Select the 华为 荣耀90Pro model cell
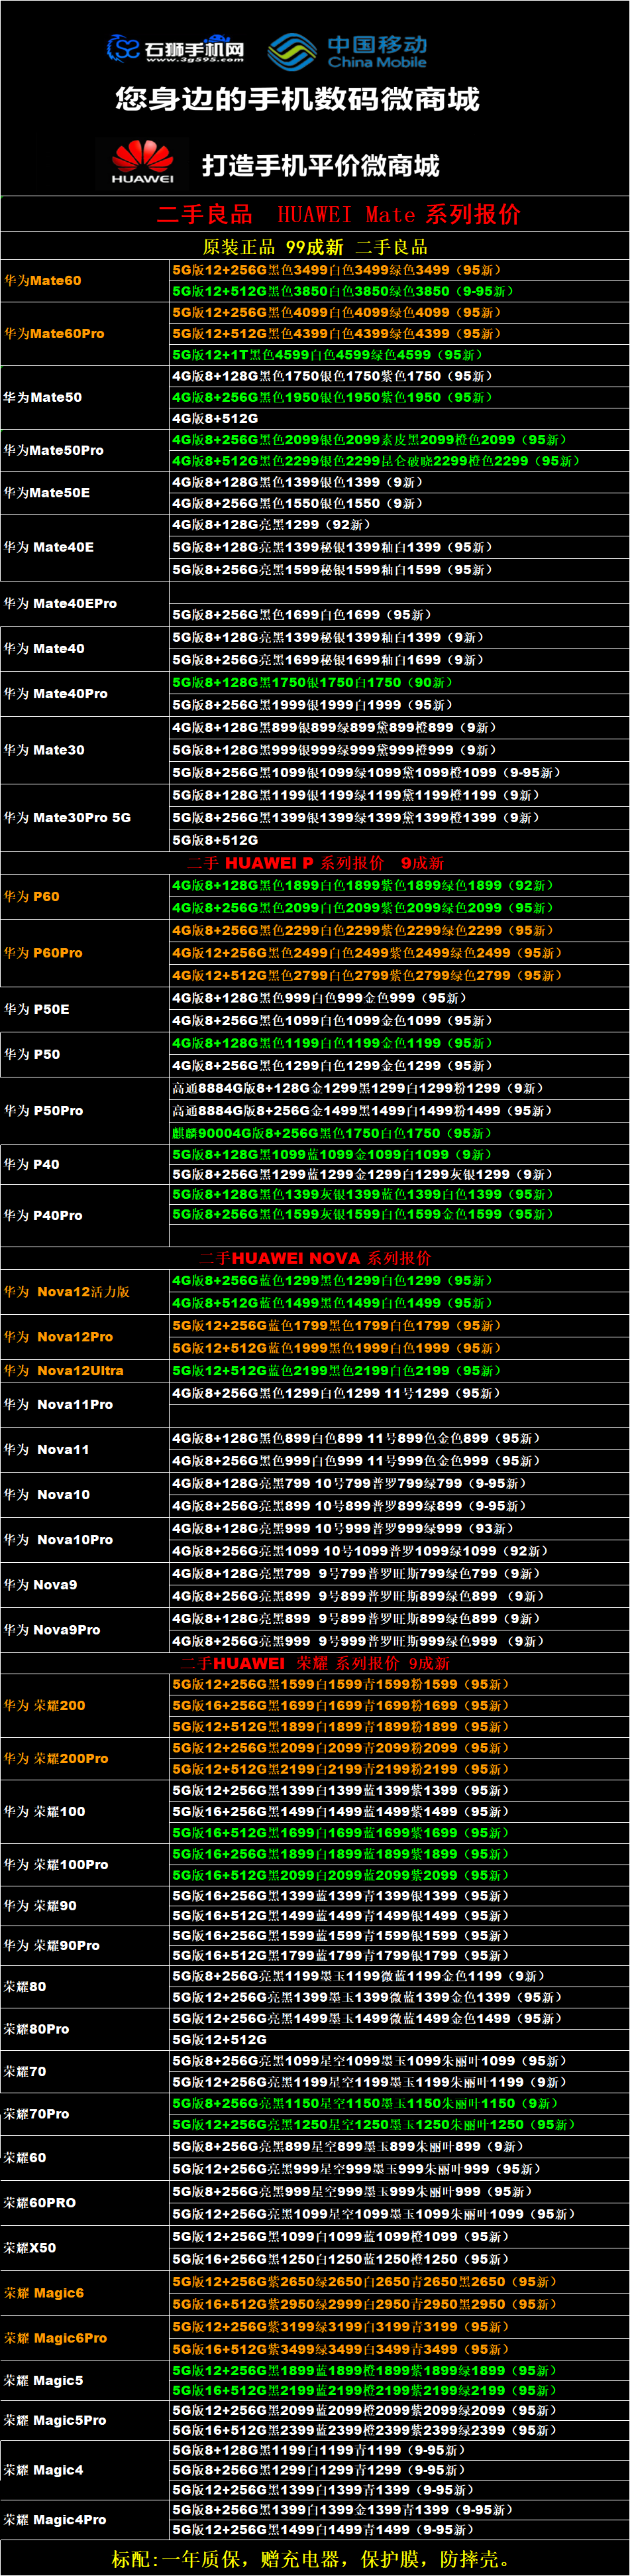Image resolution: width=630 pixels, height=2576 pixels. [85, 1946]
